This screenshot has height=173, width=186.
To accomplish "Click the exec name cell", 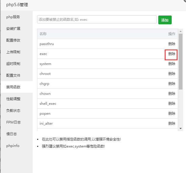I will point(43,54).
